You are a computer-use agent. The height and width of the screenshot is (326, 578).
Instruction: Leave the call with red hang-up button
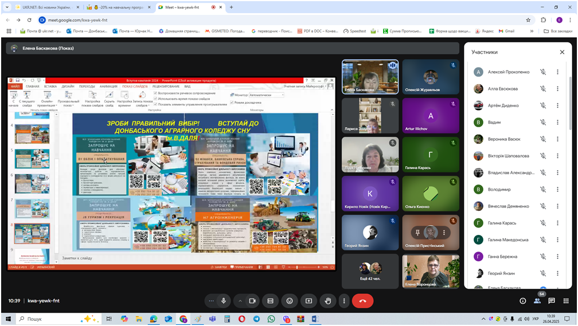point(363,301)
